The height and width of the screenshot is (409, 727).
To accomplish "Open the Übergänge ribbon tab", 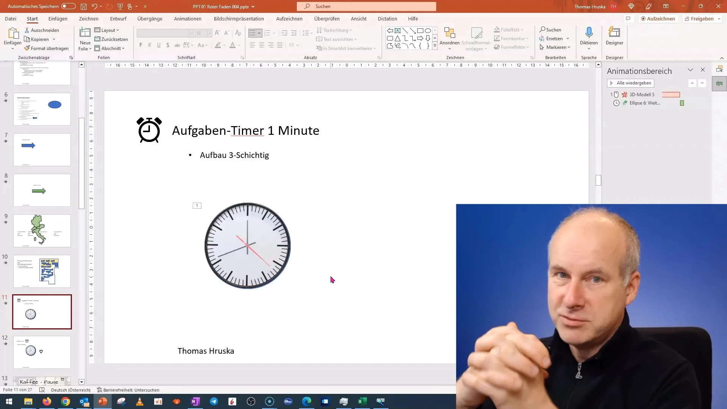I will (x=150, y=19).
